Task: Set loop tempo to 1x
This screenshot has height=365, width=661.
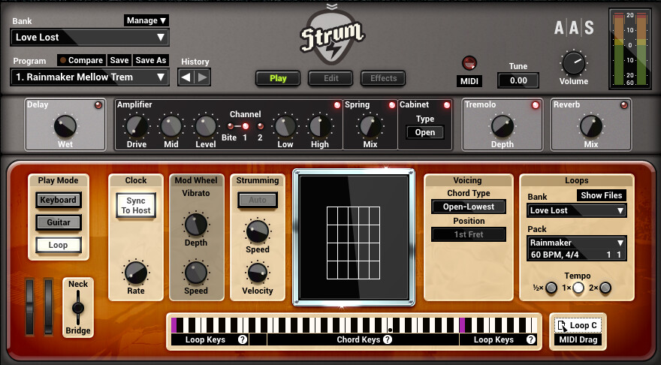Action: point(578,288)
